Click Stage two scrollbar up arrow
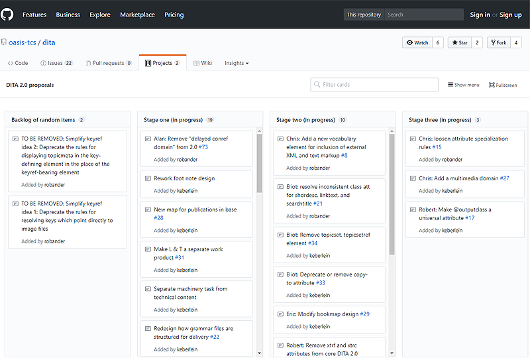 point(392,131)
